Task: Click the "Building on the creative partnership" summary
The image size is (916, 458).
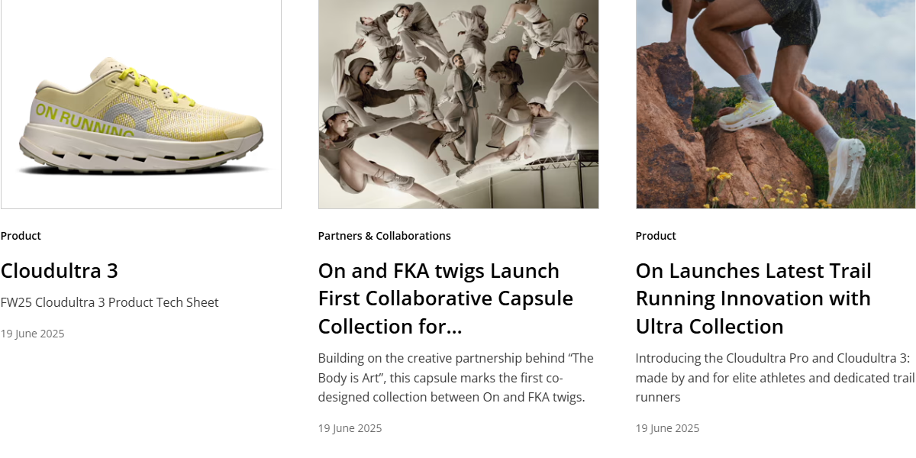Action: pos(456,378)
